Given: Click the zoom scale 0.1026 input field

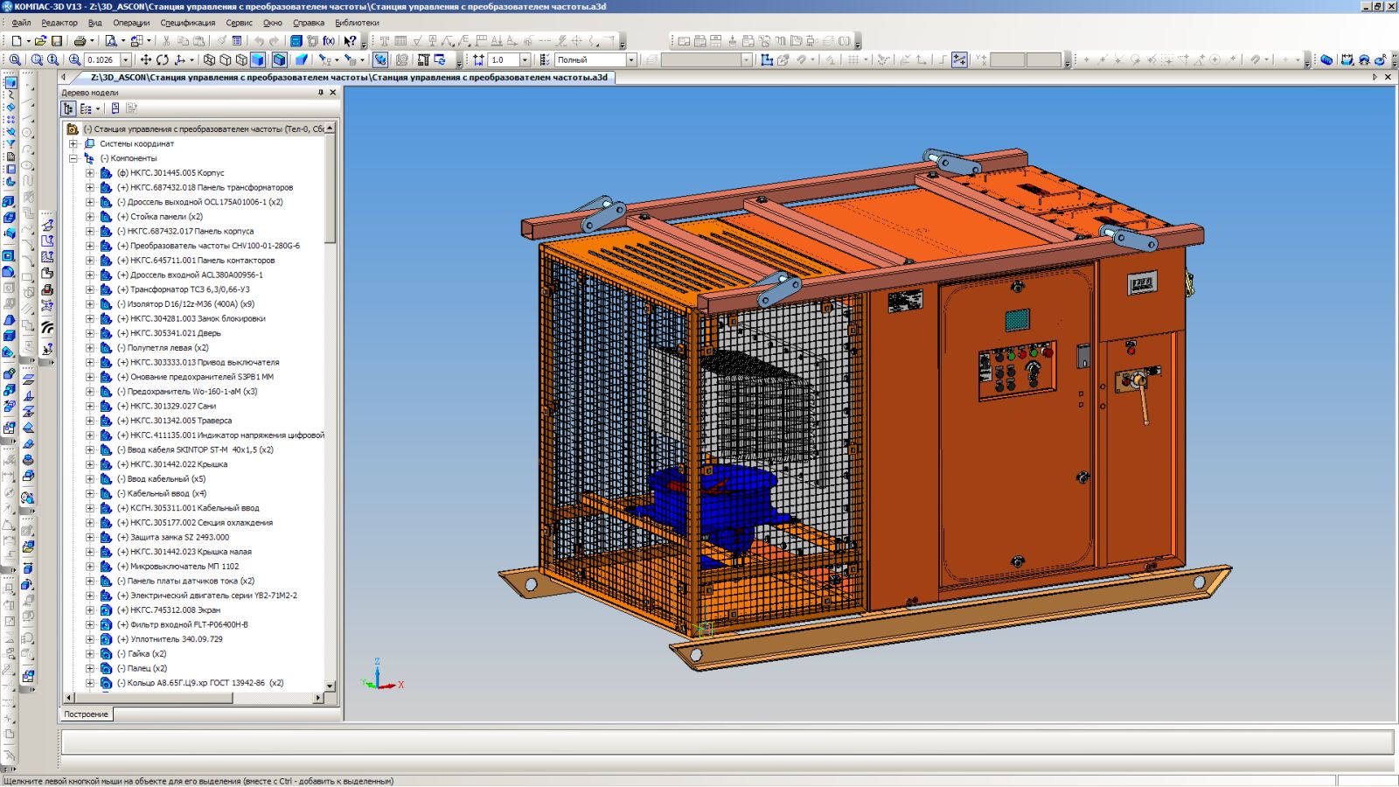Looking at the screenshot, I should point(101,60).
